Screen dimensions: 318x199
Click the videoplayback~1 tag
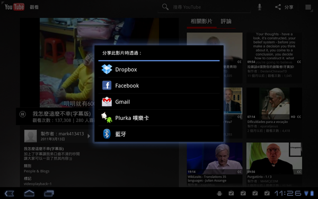click(38, 184)
